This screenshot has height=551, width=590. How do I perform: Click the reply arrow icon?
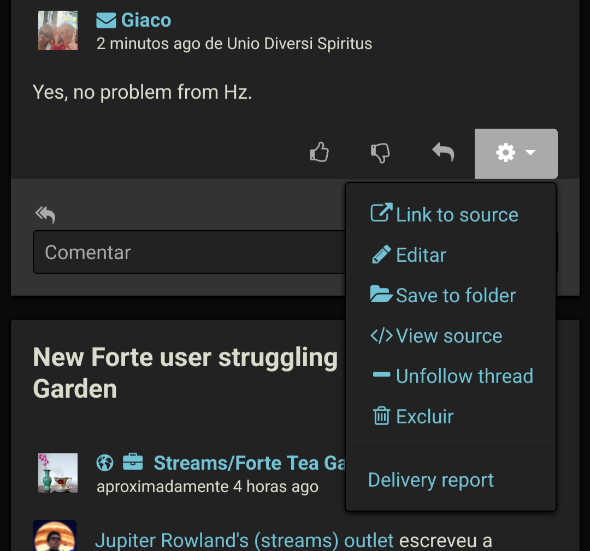[443, 153]
